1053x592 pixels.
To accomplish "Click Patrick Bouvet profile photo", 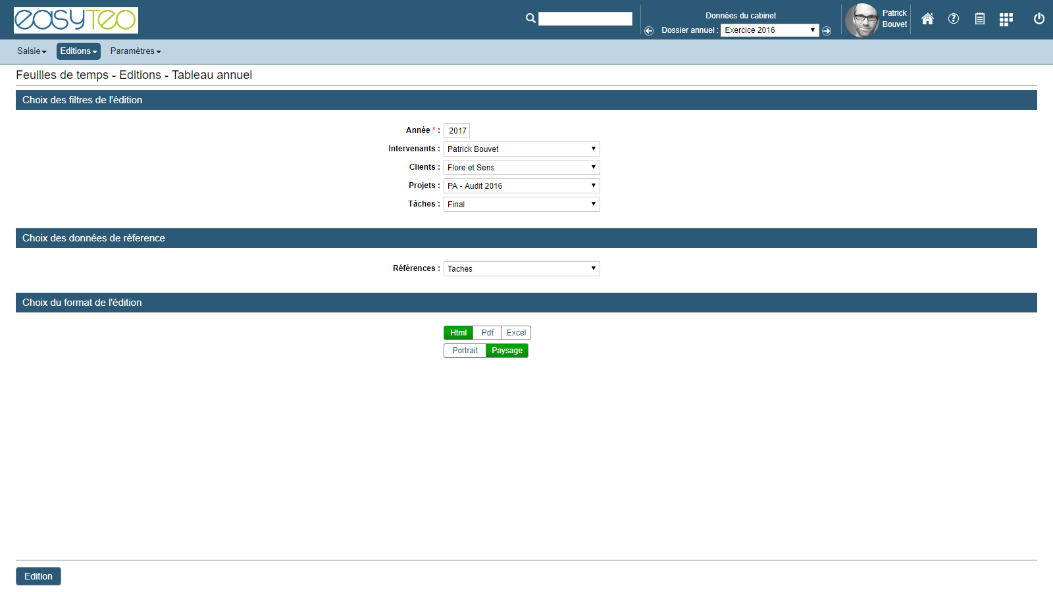I will point(861,20).
